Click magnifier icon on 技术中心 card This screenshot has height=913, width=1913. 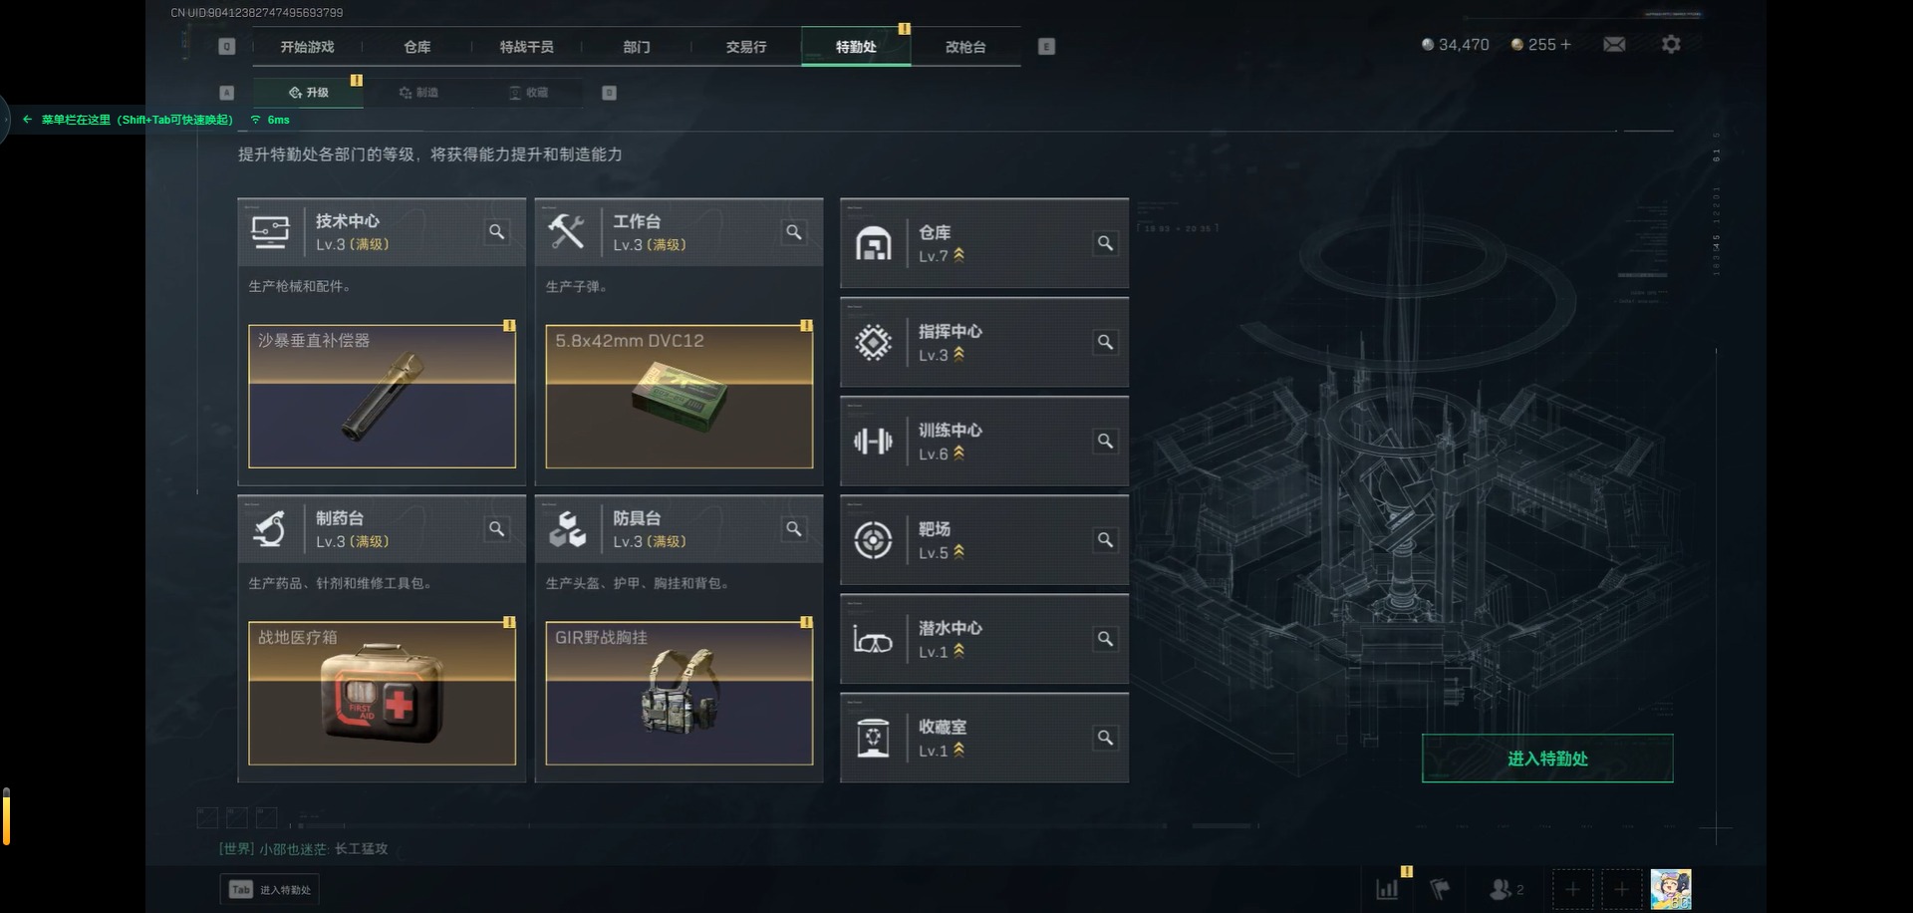tap(496, 232)
